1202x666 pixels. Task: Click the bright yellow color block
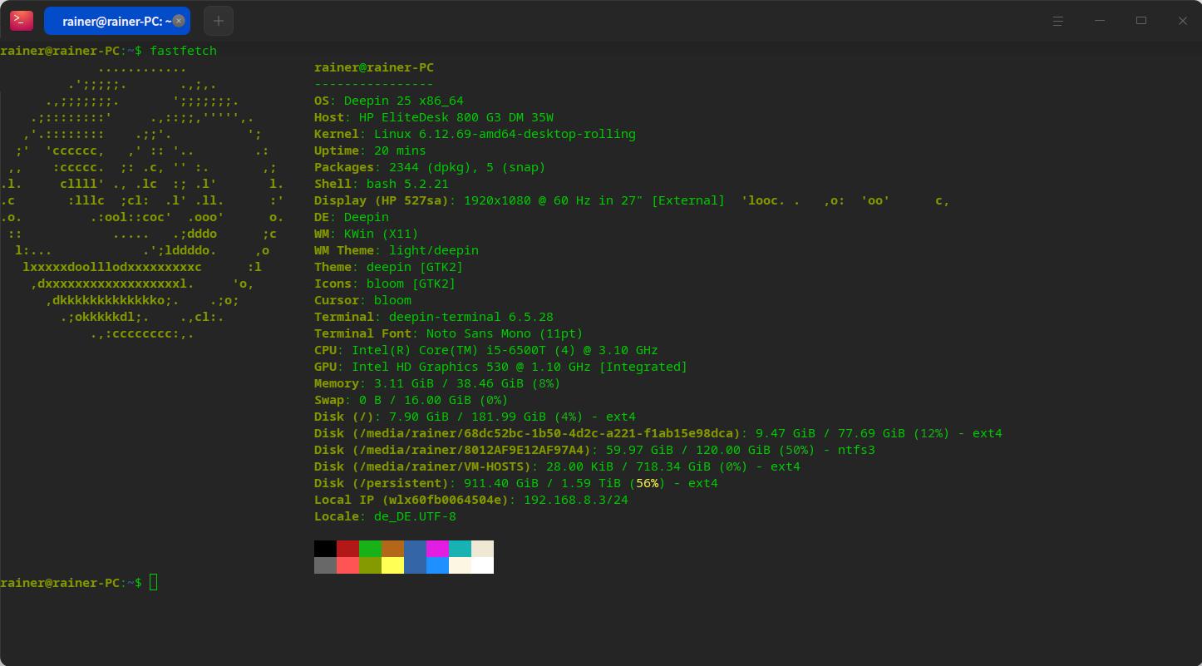pos(392,565)
